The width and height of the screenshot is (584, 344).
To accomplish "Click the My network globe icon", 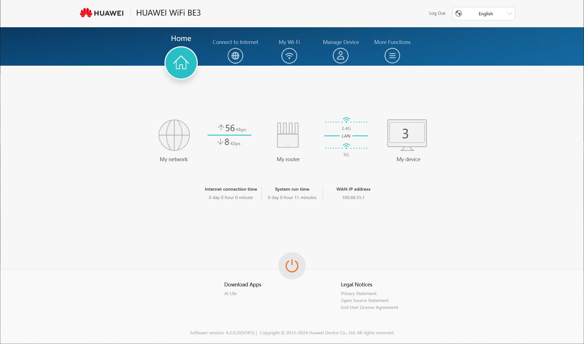I will pos(174,135).
